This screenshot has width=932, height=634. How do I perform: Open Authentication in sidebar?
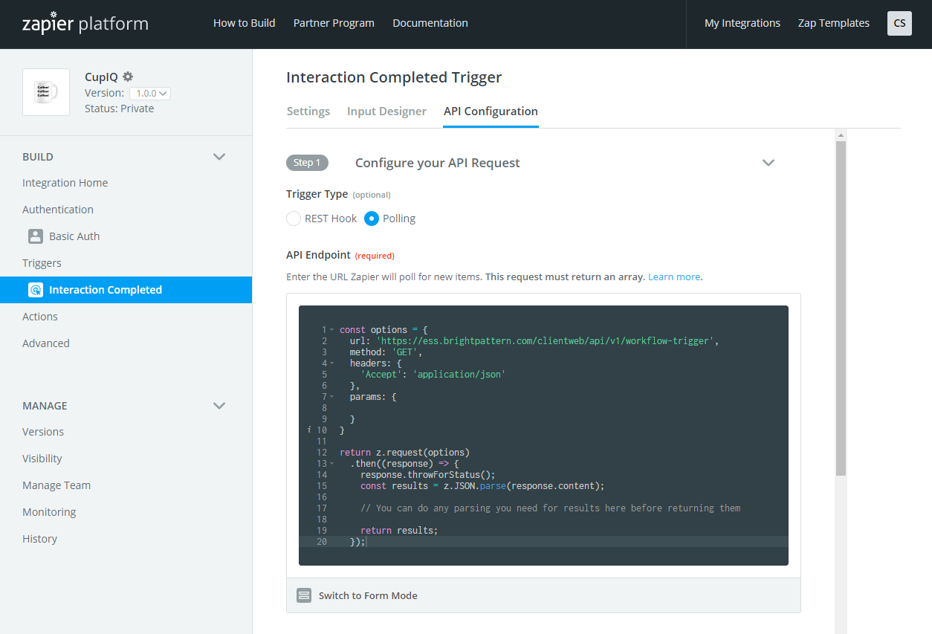pyautogui.click(x=58, y=210)
